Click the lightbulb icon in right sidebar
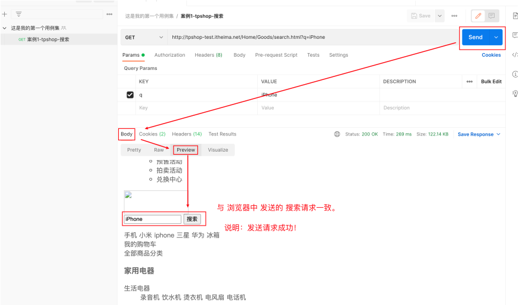The height and width of the screenshot is (305, 525). pyautogui.click(x=515, y=93)
